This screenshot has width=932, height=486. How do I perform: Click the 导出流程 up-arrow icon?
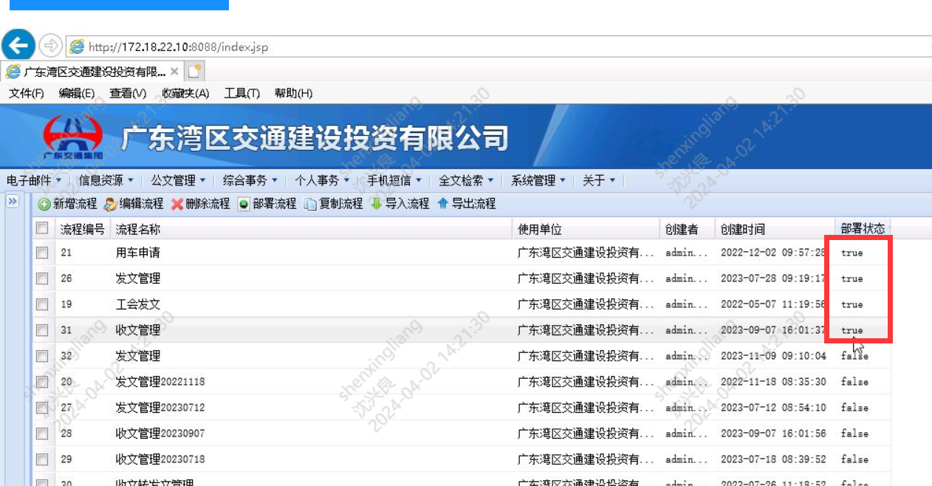tap(443, 203)
